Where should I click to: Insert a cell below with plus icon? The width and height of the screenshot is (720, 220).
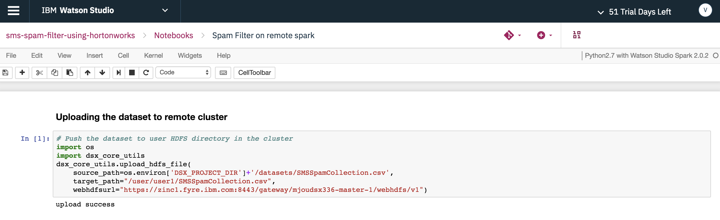22,73
